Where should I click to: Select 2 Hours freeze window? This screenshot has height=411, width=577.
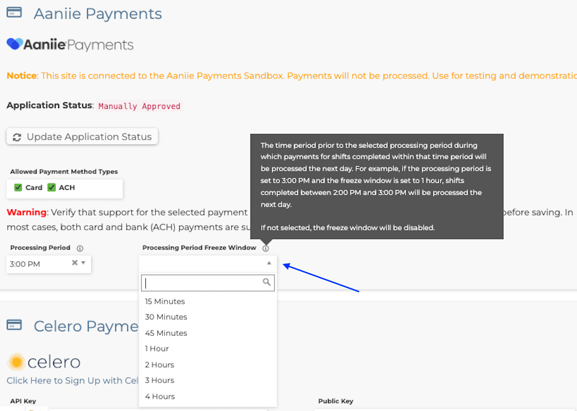click(x=159, y=365)
